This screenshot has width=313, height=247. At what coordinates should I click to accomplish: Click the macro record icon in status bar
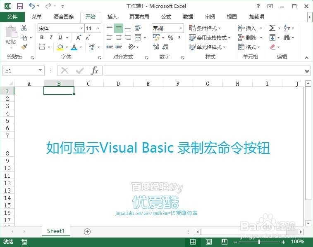[x=24, y=242]
